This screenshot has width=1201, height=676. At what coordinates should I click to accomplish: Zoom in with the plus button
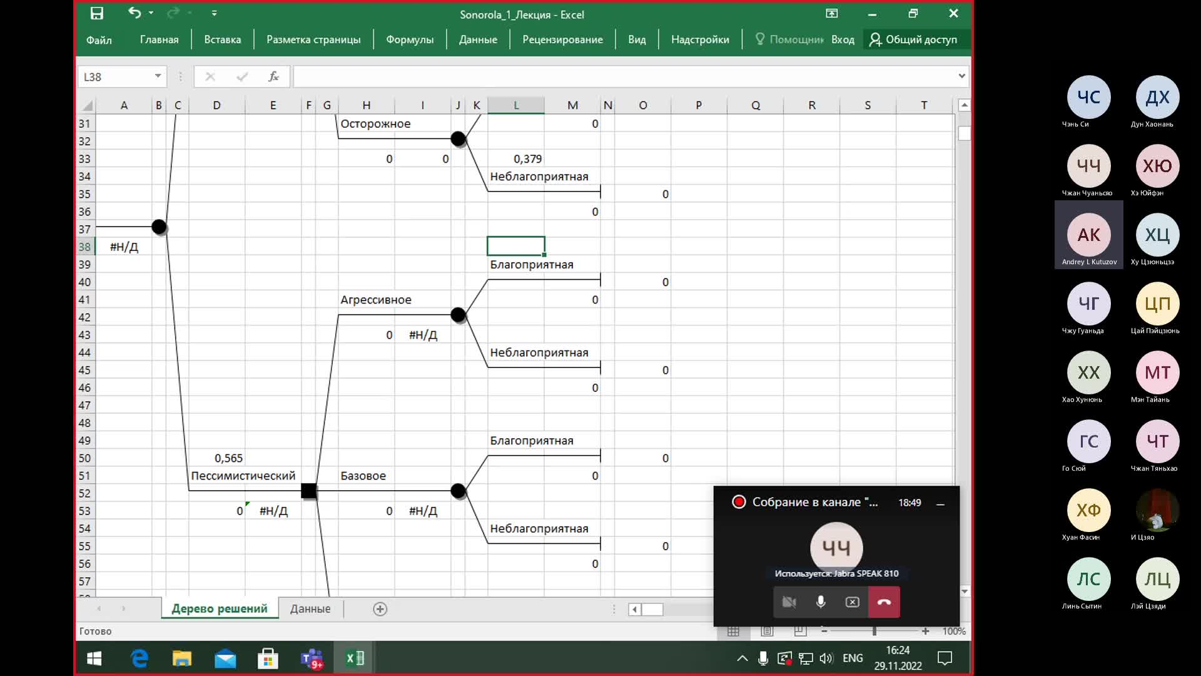click(925, 631)
